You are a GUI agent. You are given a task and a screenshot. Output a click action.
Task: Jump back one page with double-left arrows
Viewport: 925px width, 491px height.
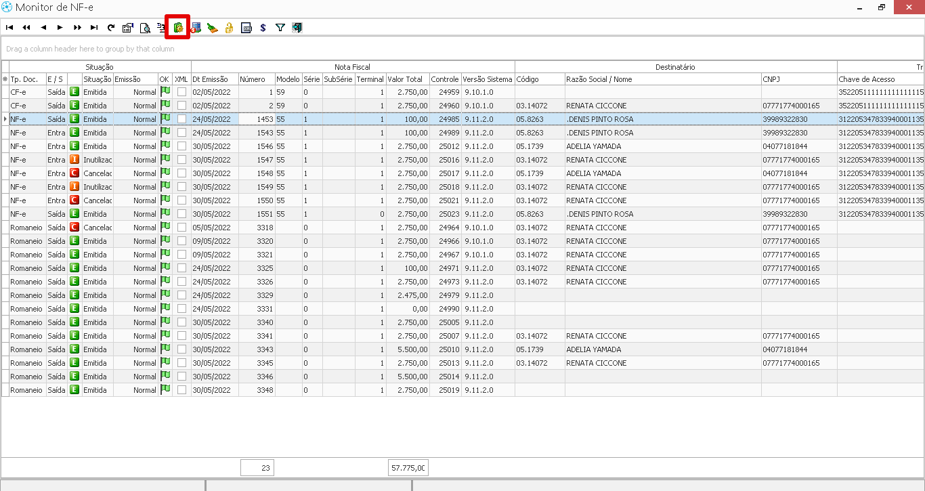pos(26,28)
